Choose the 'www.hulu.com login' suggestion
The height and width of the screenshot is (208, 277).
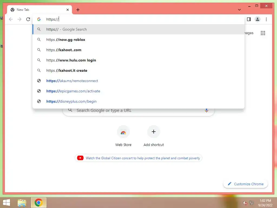138,60
